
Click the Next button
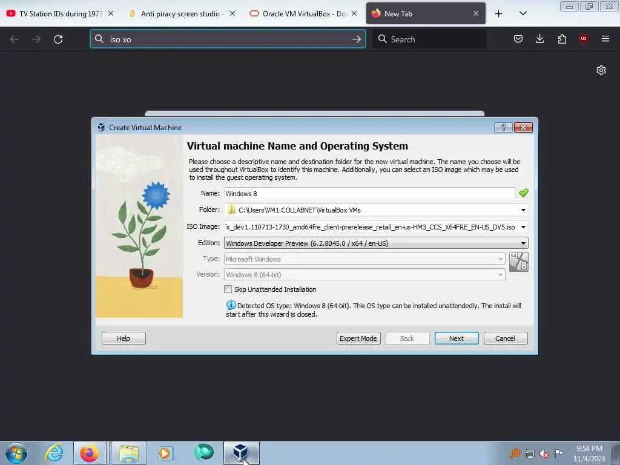[x=457, y=338]
